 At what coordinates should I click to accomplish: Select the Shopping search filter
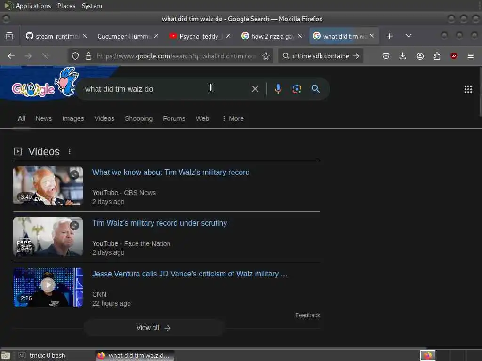139,118
